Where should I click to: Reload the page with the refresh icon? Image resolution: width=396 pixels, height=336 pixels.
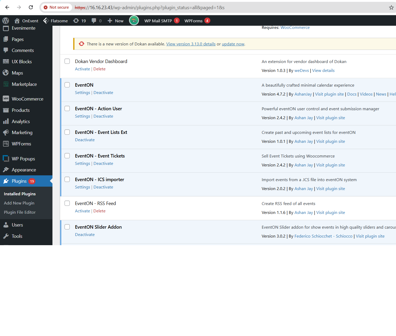click(31, 7)
